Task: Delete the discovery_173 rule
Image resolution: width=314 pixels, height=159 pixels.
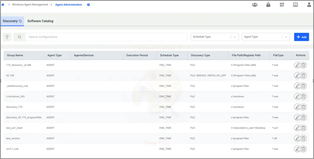Action: click(303, 107)
